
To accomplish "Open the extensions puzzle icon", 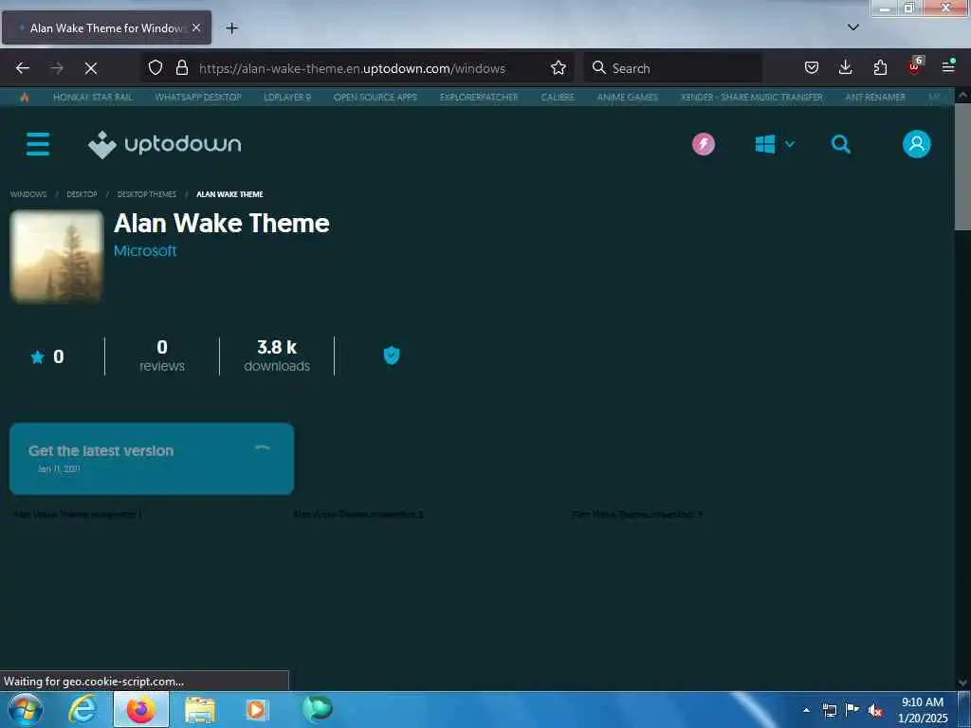I will [880, 68].
